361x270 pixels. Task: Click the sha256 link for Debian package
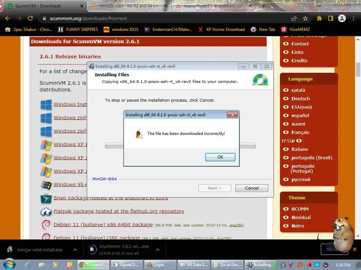[236, 225]
